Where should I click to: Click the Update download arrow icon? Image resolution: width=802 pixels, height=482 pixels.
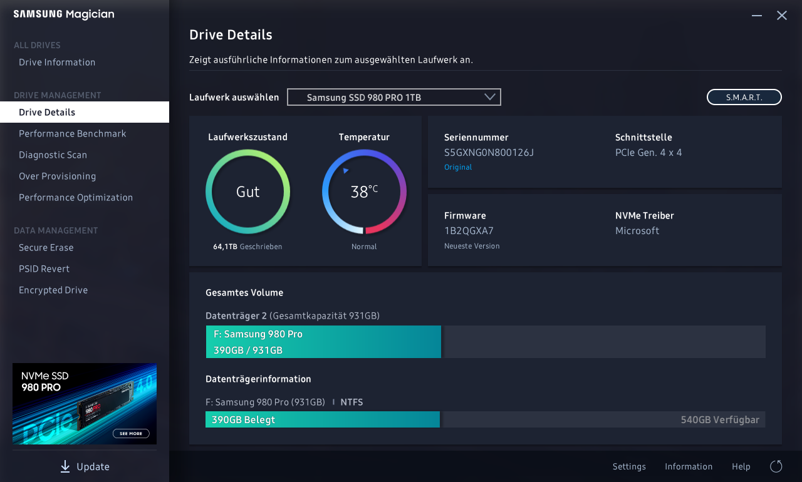(65, 466)
